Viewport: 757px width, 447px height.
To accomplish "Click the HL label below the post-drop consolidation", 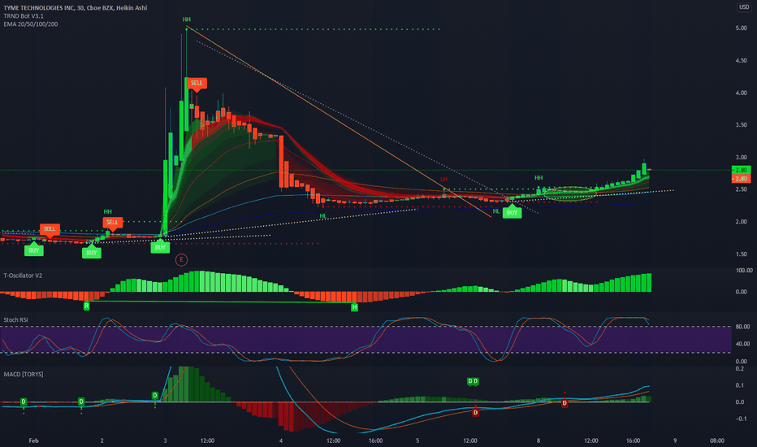I will pos(323,216).
